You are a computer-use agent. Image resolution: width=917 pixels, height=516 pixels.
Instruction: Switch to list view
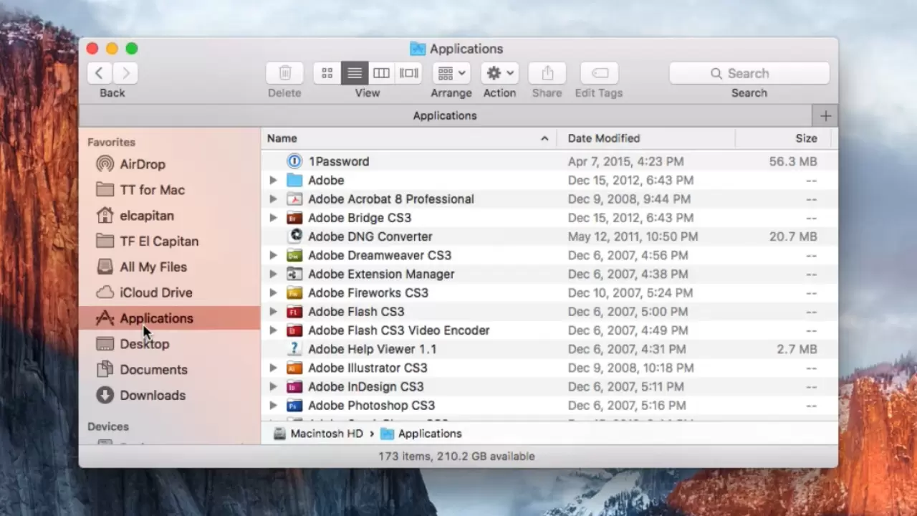pos(355,73)
